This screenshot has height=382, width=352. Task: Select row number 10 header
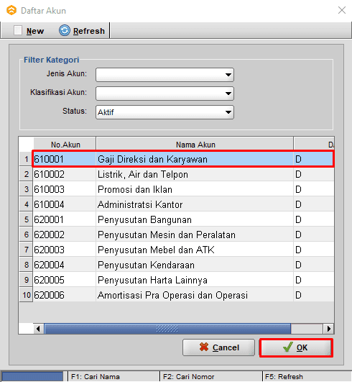26,295
